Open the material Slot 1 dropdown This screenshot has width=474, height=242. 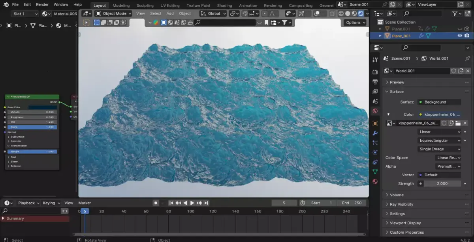(x=25, y=14)
